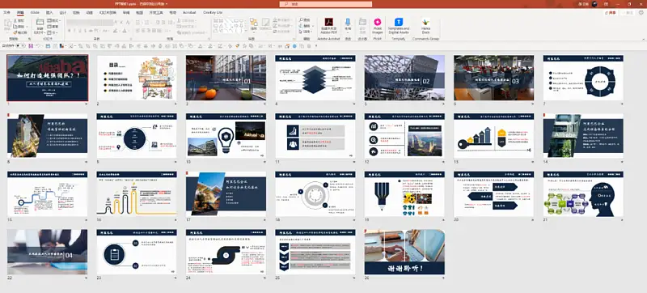Screen dimensions: 647x293
Task: Open the Acrobat ribbon tab
Action: pyautogui.click(x=189, y=12)
